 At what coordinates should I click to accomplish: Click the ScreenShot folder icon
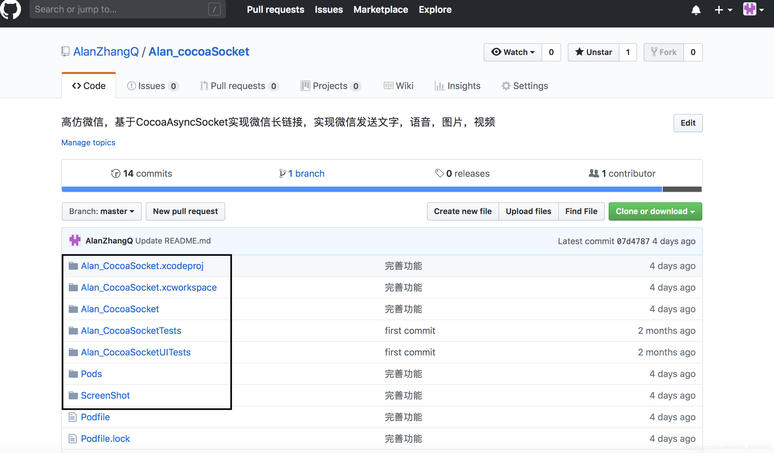pyautogui.click(x=73, y=395)
